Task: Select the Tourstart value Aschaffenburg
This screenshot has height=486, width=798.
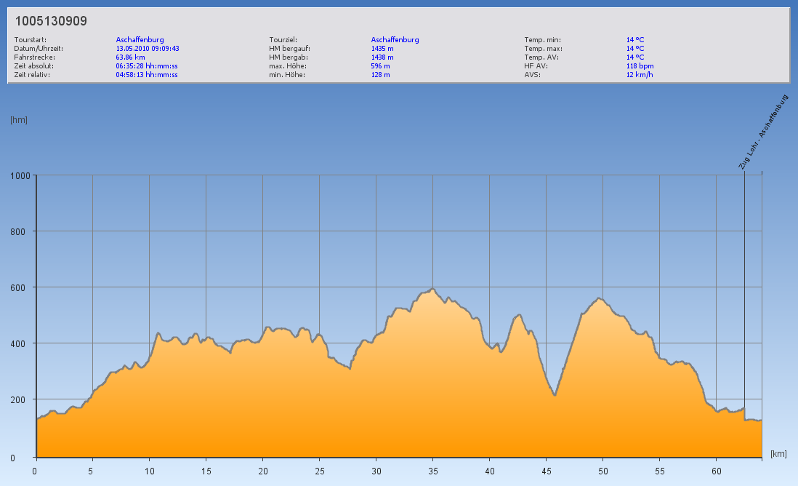Action: (140, 40)
